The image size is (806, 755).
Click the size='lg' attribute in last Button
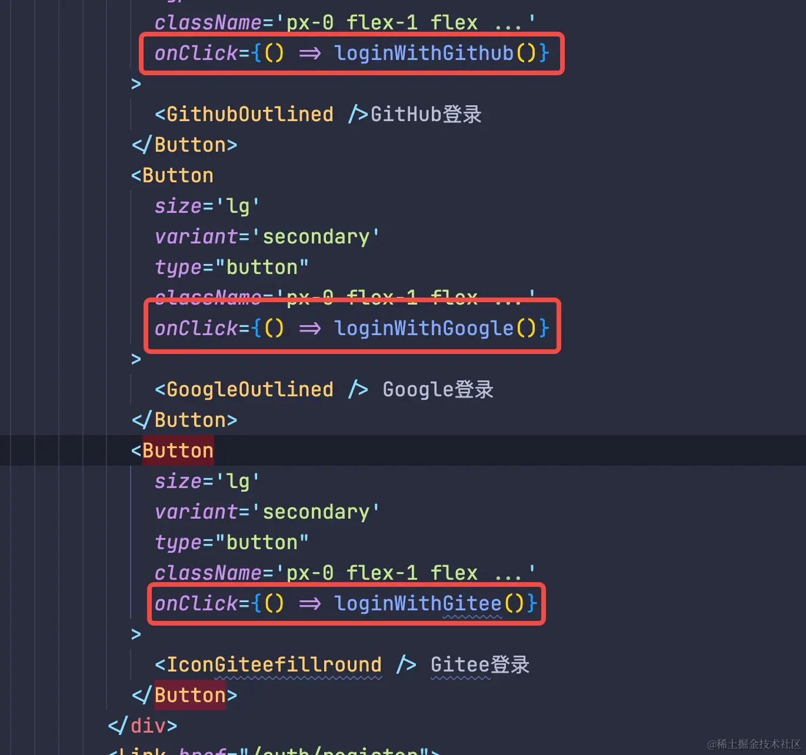pyautogui.click(x=207, y=481)
